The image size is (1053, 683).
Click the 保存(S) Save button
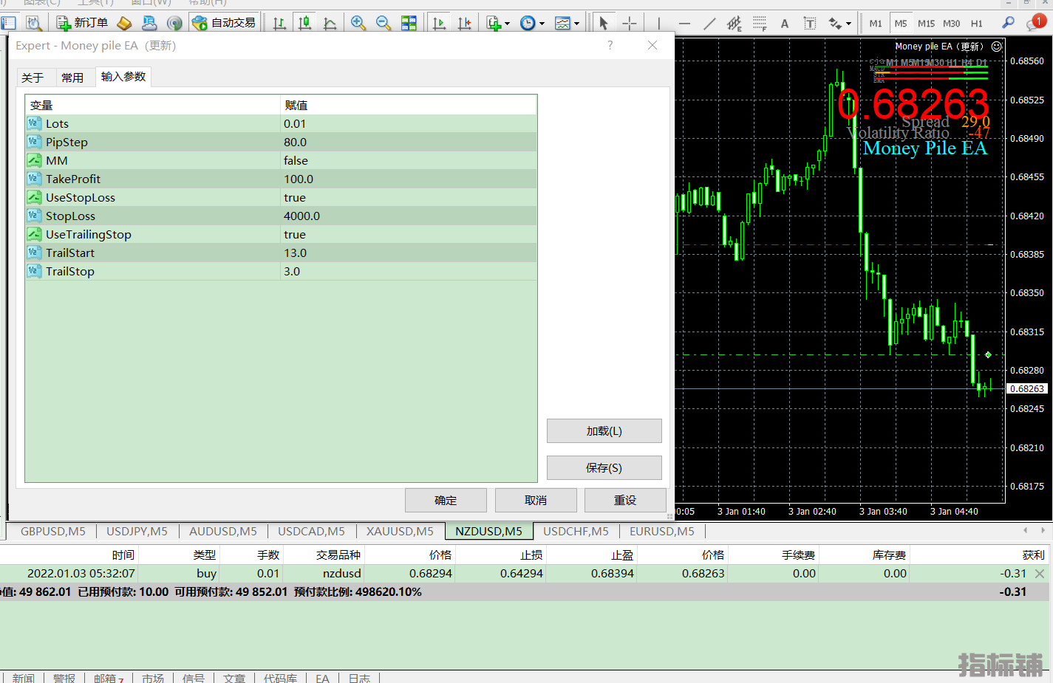(x=604, y=467)
